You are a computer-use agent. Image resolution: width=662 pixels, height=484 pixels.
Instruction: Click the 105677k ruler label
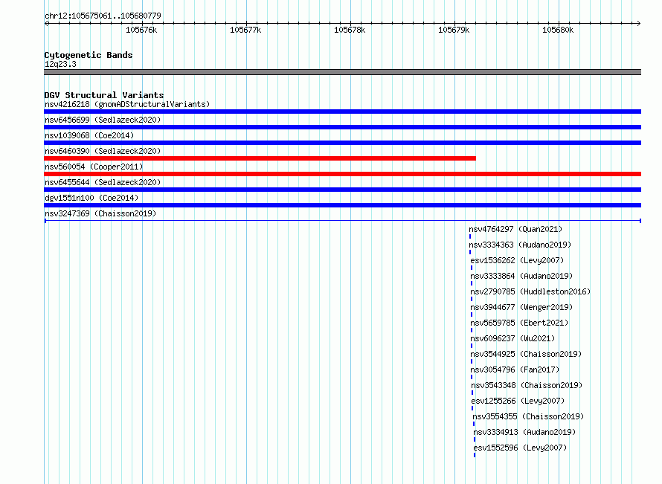[x=245, y=30]
